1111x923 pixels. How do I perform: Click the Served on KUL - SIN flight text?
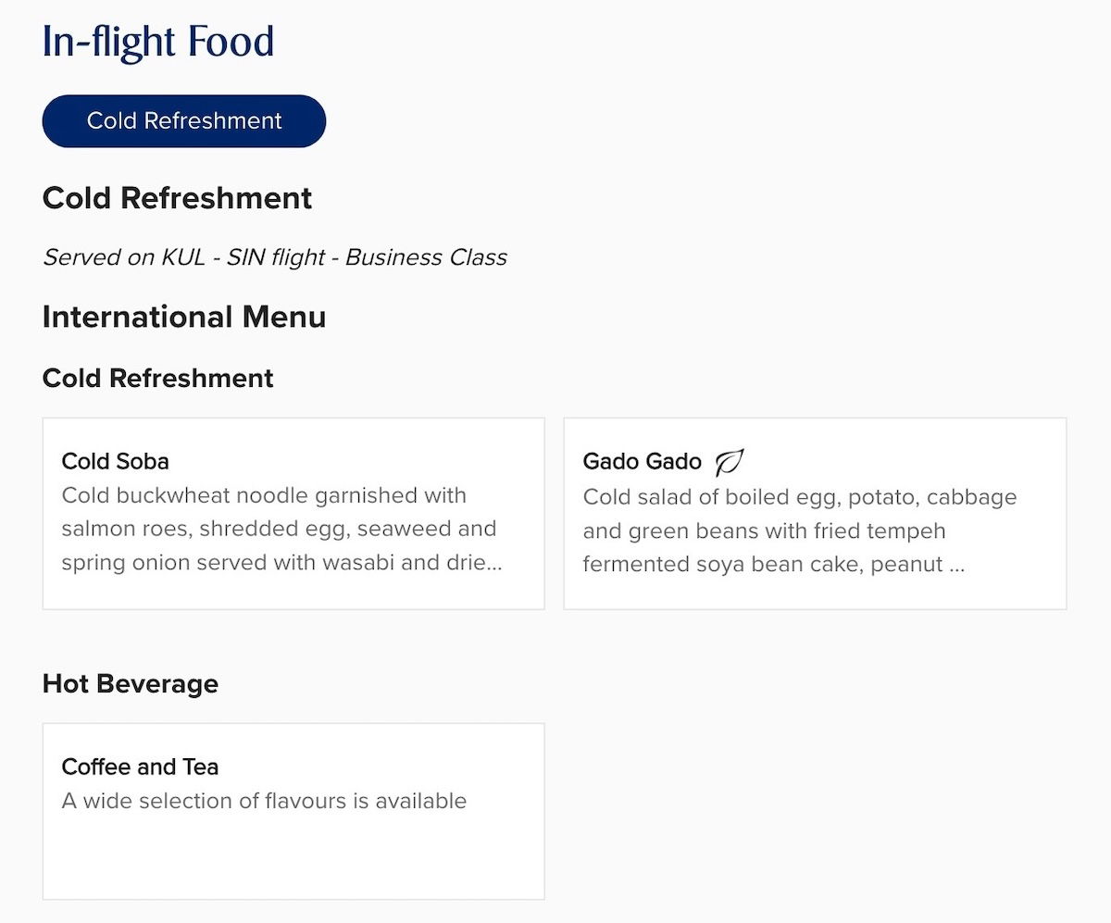pos(275,257)
